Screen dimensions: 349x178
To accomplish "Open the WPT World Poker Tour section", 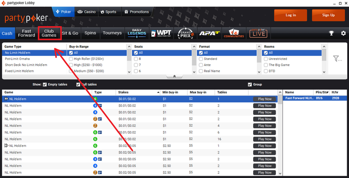I will tap(161, 33).
